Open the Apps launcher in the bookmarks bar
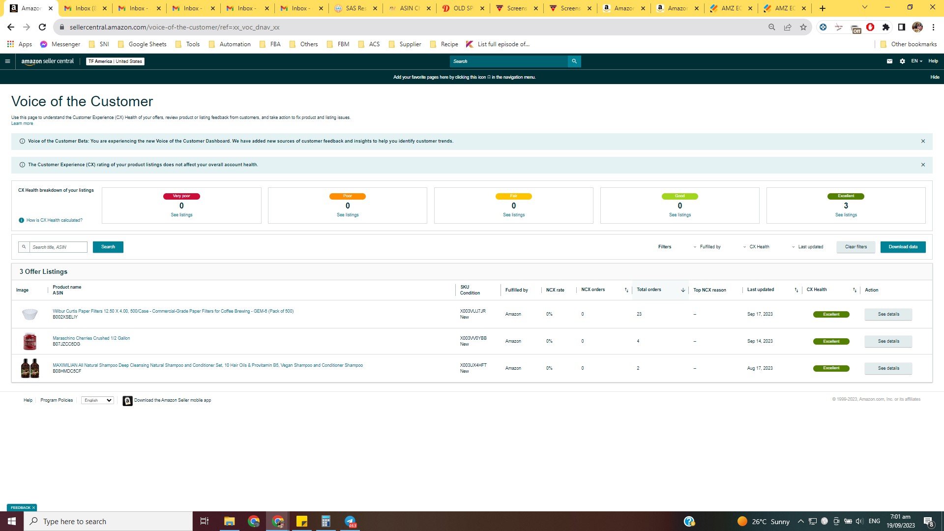This screenshot has width=944, height=531. click(20, 44)
